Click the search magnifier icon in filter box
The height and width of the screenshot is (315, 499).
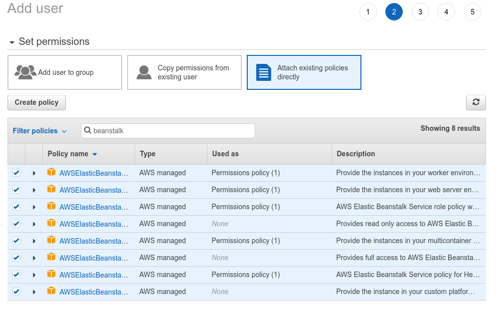[x=88, y=130]
